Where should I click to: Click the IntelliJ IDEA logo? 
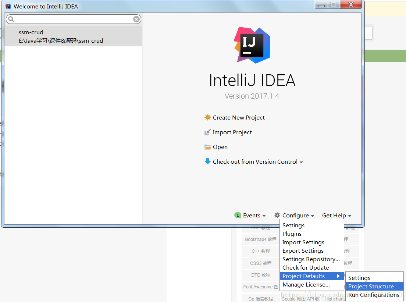coord(252,45)
